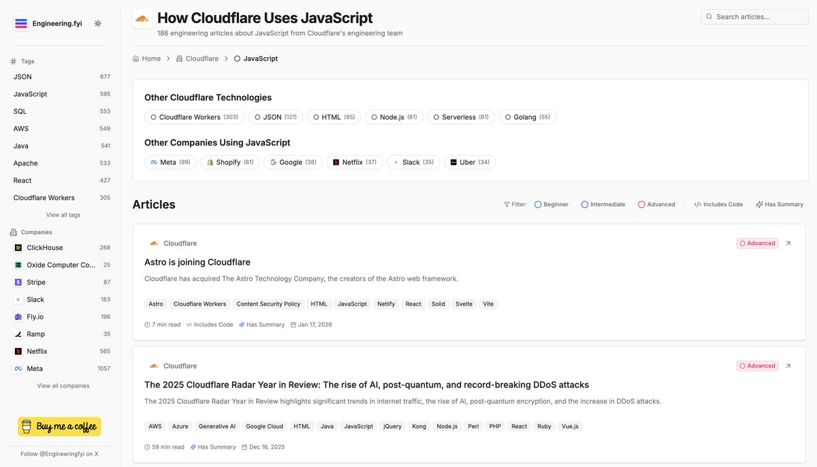817x467 pixels.
Task: Open the JSON (121) technology chip
Action: pyautogui.click(x=276, y=117)
